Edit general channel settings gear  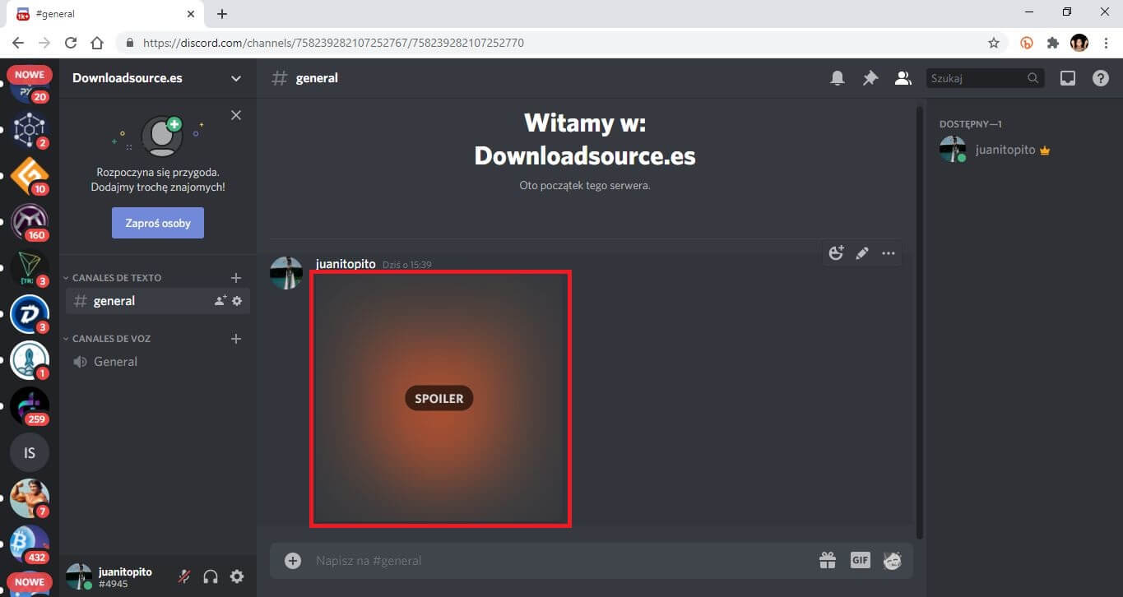(x=237, y=301)
